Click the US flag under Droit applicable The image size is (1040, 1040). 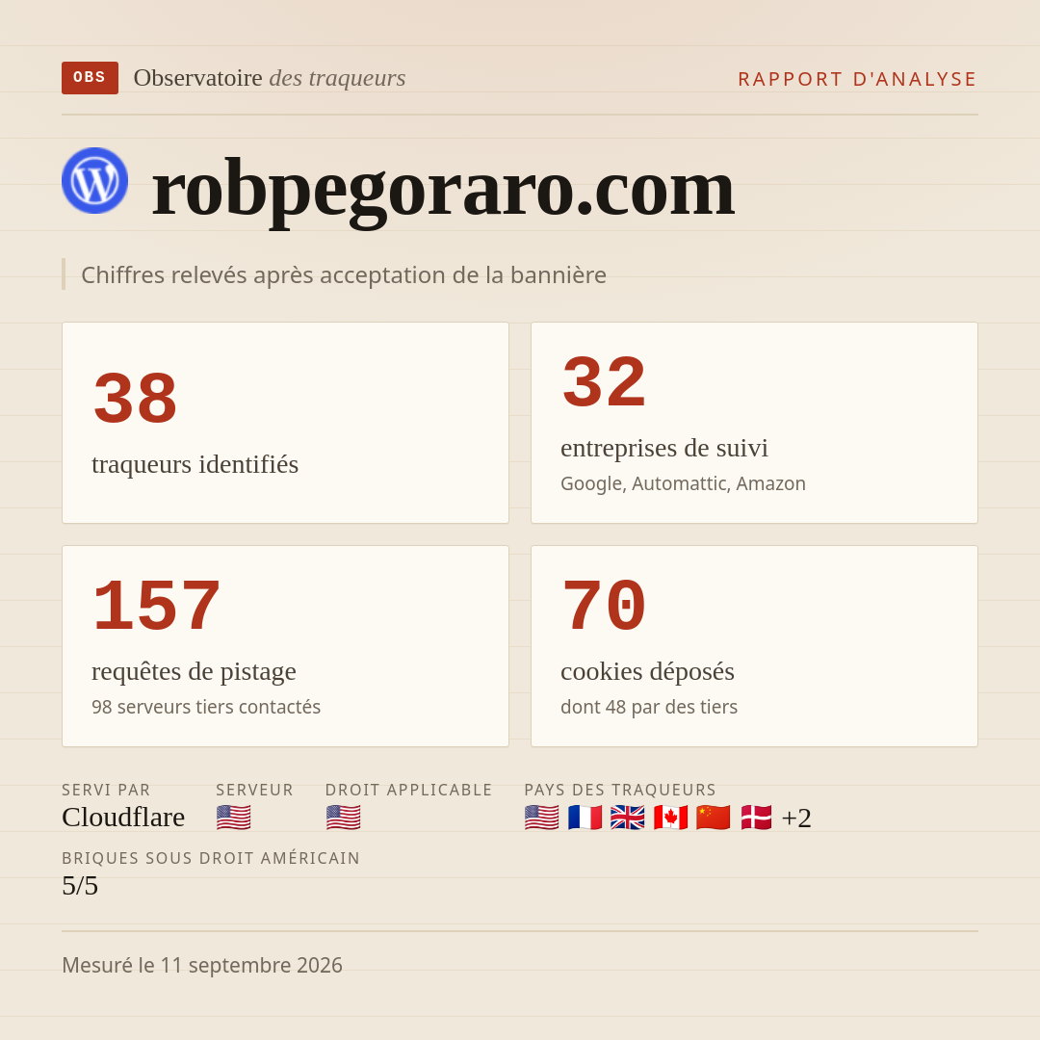click(344, 818)
